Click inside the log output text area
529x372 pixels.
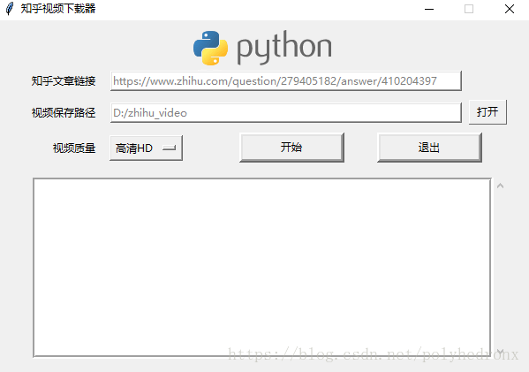pos(262,268)
